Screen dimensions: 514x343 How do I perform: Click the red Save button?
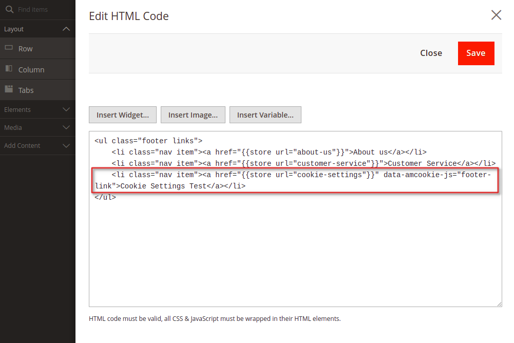tap(476, 53)
